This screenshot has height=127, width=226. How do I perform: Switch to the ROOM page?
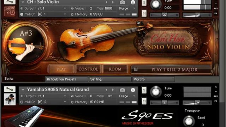point(115,69)
